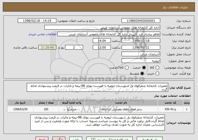The image size is (198, 140).
Task: Click the quantity cell 100
Action: [x=46, y=109]
